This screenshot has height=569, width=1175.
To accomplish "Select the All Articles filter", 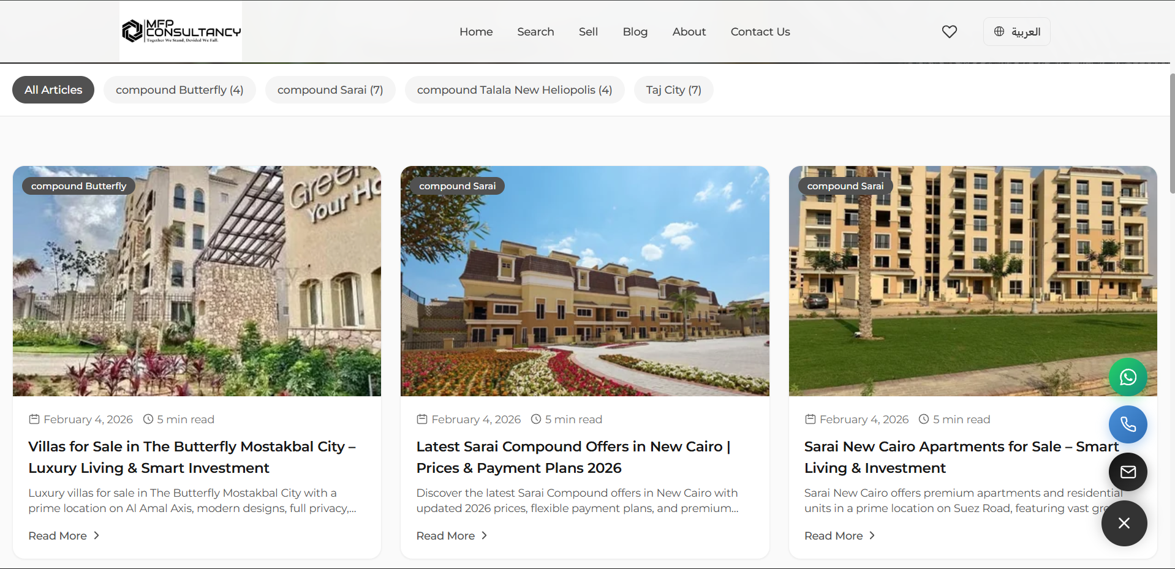I will pos(53,89).
